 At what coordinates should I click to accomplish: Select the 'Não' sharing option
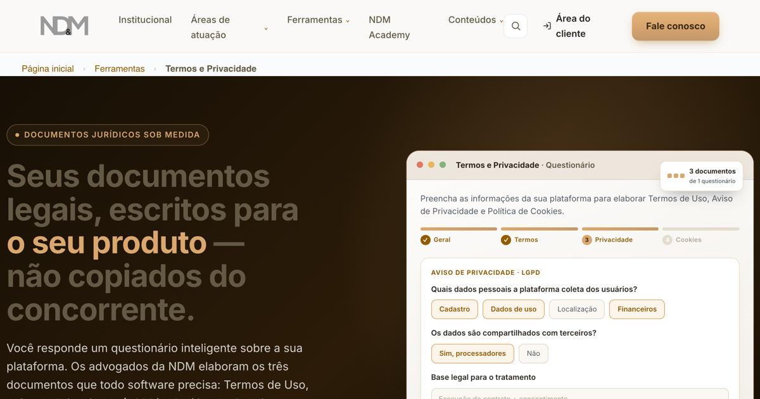coord(533,353)
